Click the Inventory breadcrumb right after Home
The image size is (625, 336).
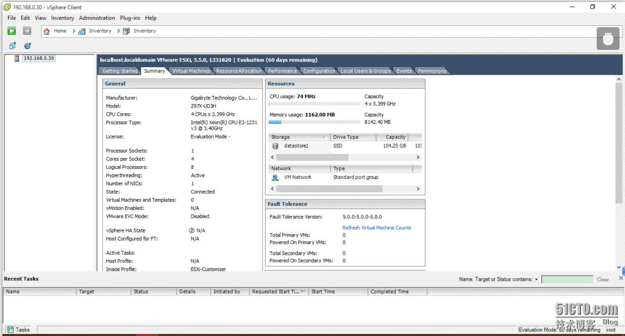[100, 31]
